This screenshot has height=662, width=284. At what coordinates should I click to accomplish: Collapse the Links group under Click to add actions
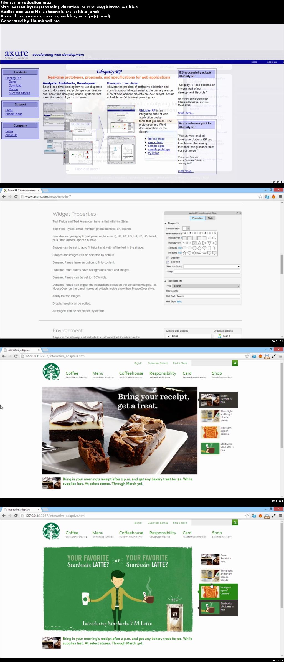(x=168, y=336)
